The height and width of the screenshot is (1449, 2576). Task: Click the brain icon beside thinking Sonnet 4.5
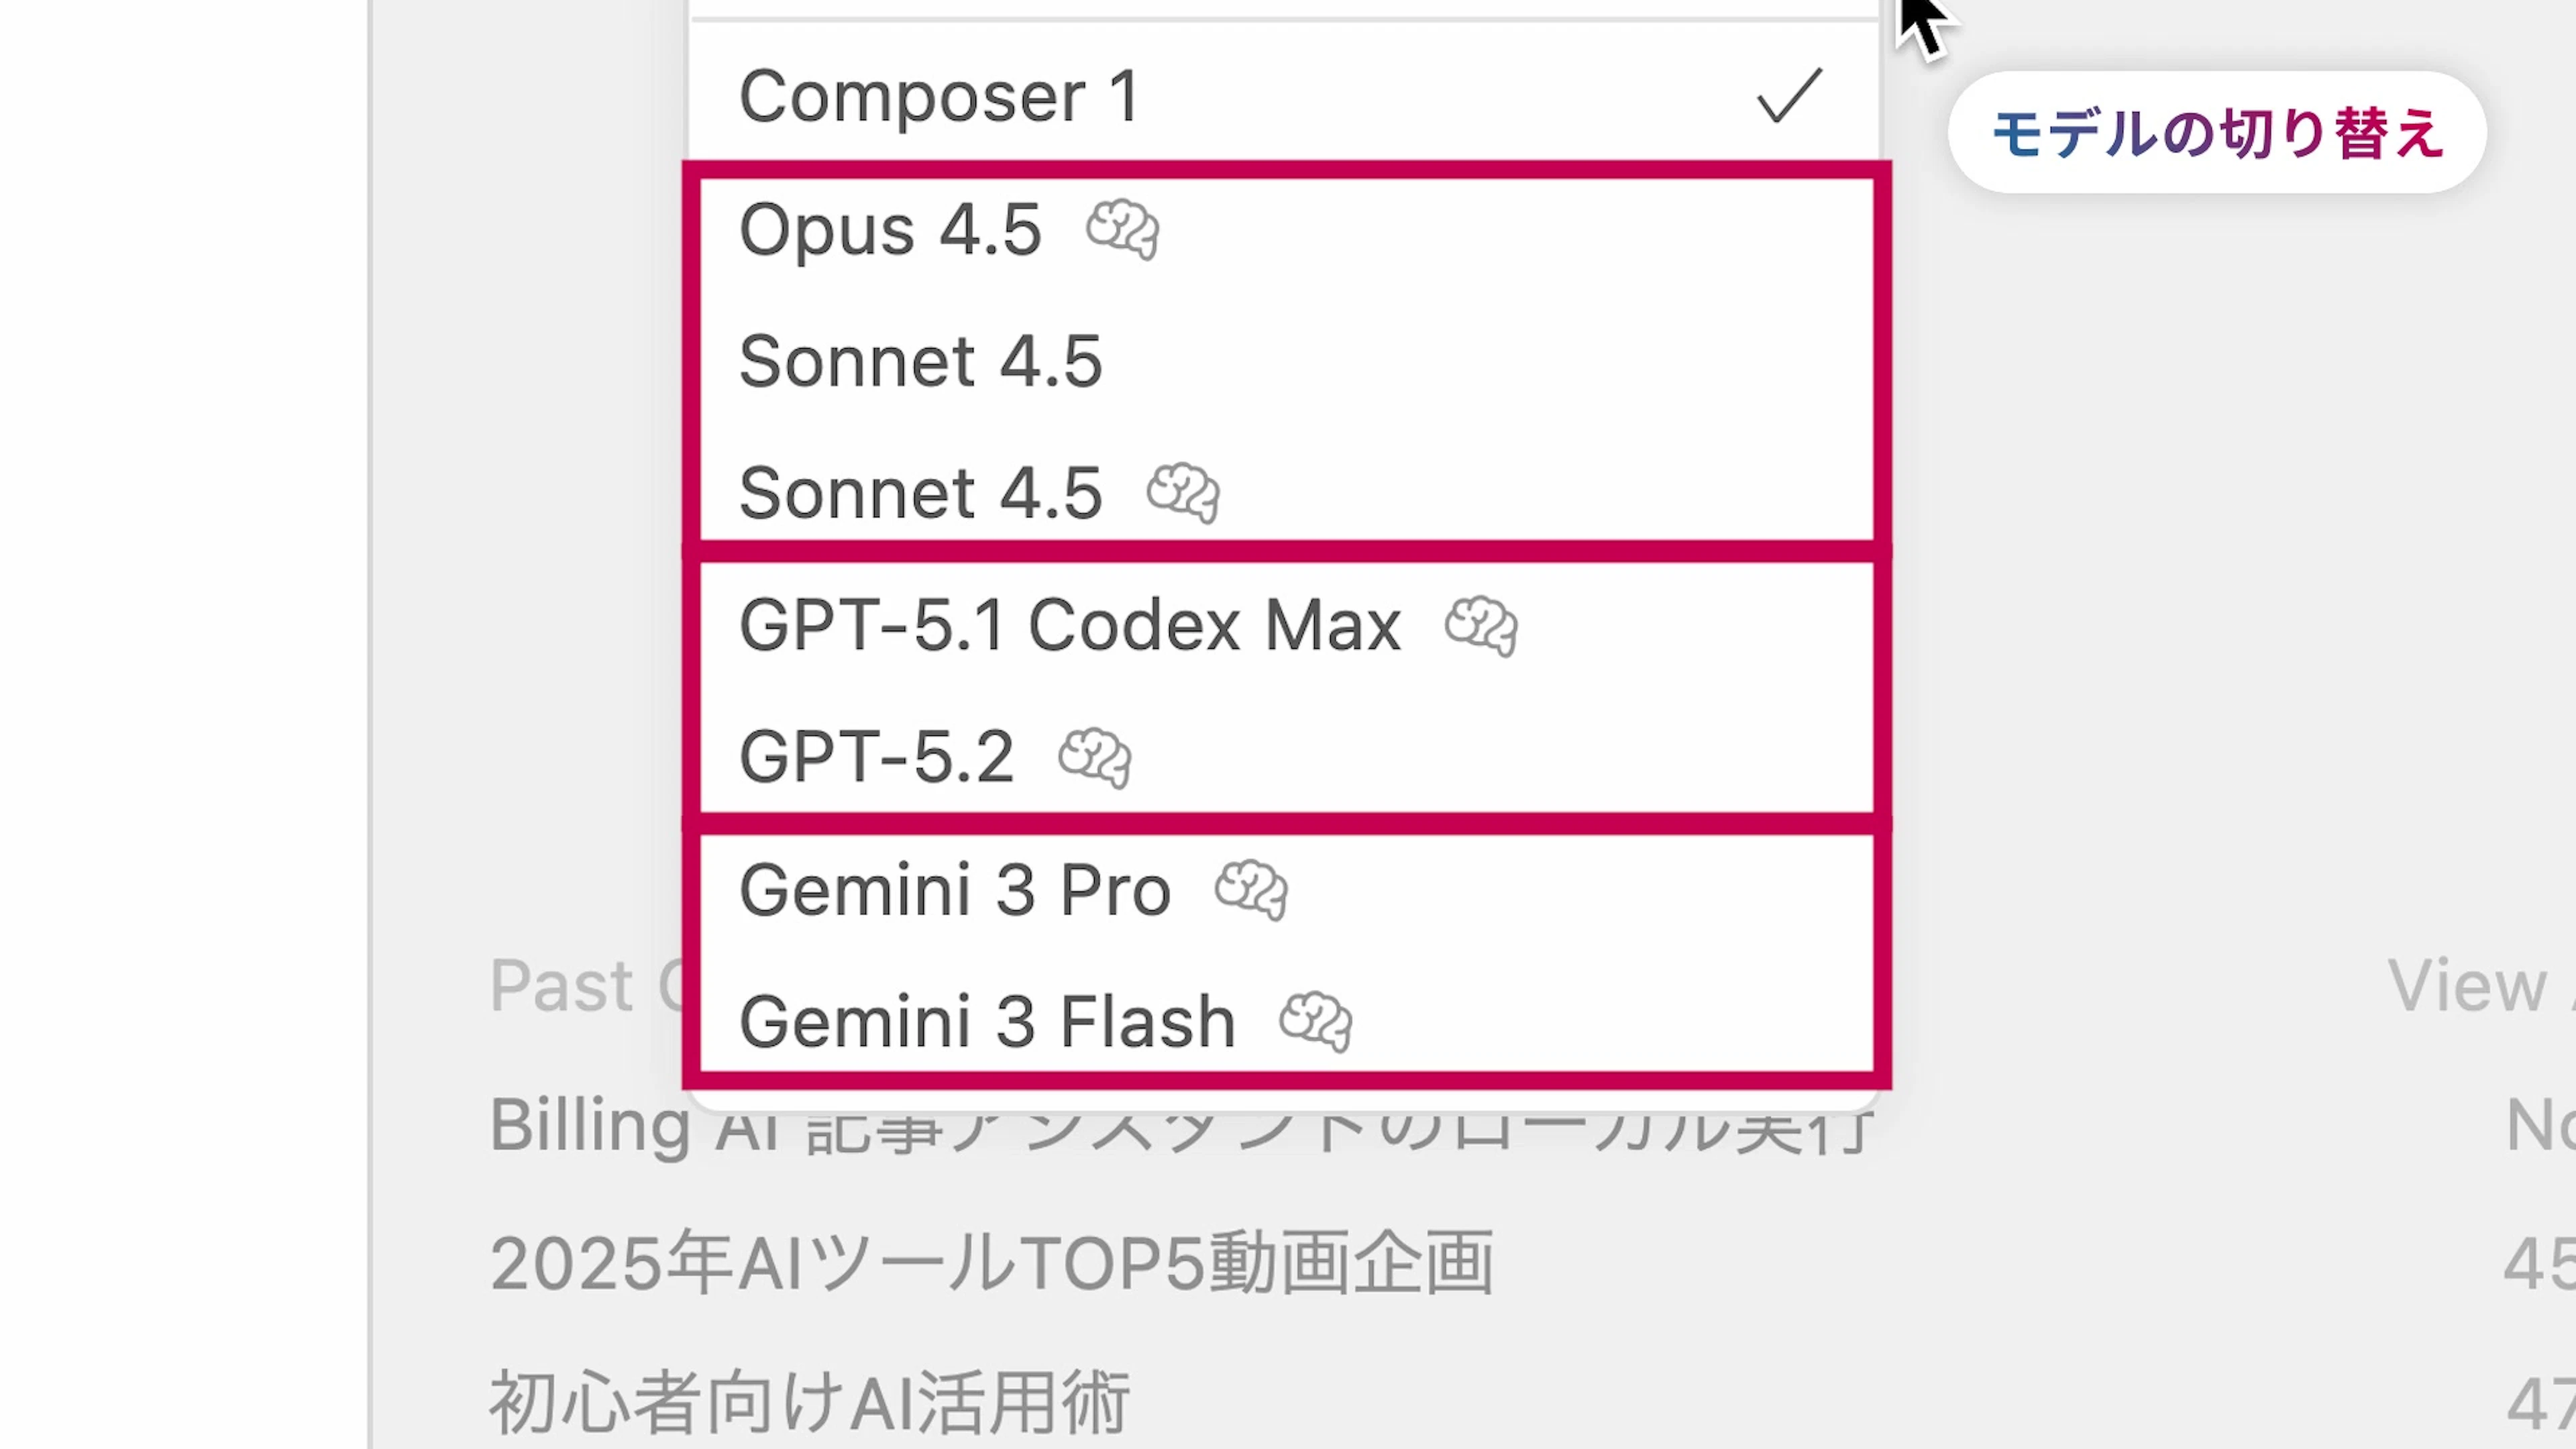pyautogui.click(x=1183, y=492)
